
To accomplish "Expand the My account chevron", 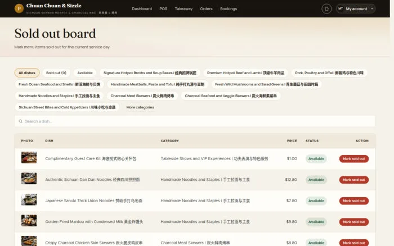I will point(372,9).
